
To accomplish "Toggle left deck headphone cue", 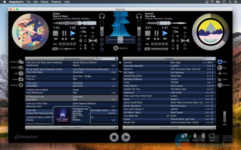I will (102, 16).
